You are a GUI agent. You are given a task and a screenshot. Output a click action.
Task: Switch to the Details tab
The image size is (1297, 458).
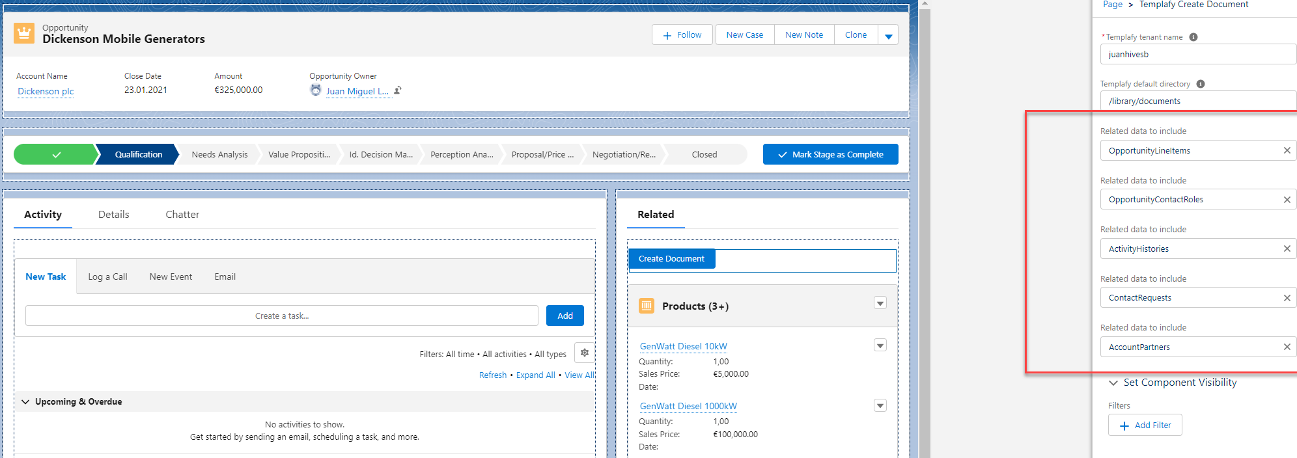pyautogui.click(x=114, y=215)
